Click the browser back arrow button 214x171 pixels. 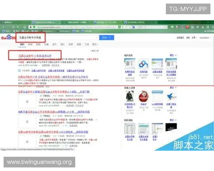[x=4, y=27]
